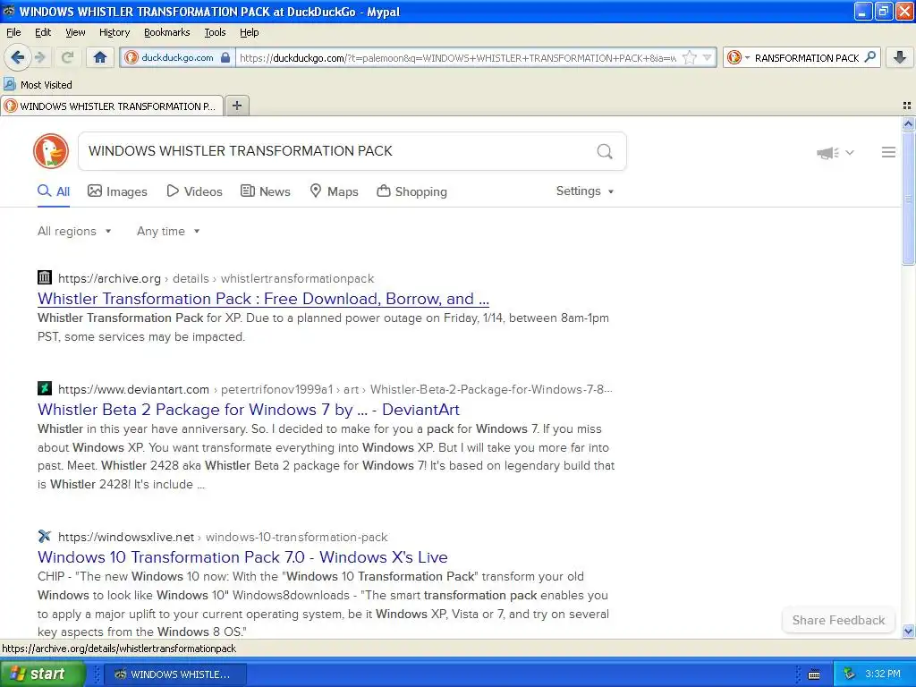
Task: Click the archive.org favicon icon
Action: click(x=45, y=277)
